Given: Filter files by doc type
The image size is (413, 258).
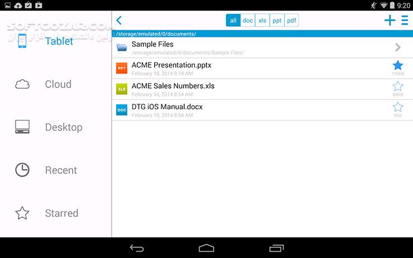Looking at the screenshot, I should [248, 20].
